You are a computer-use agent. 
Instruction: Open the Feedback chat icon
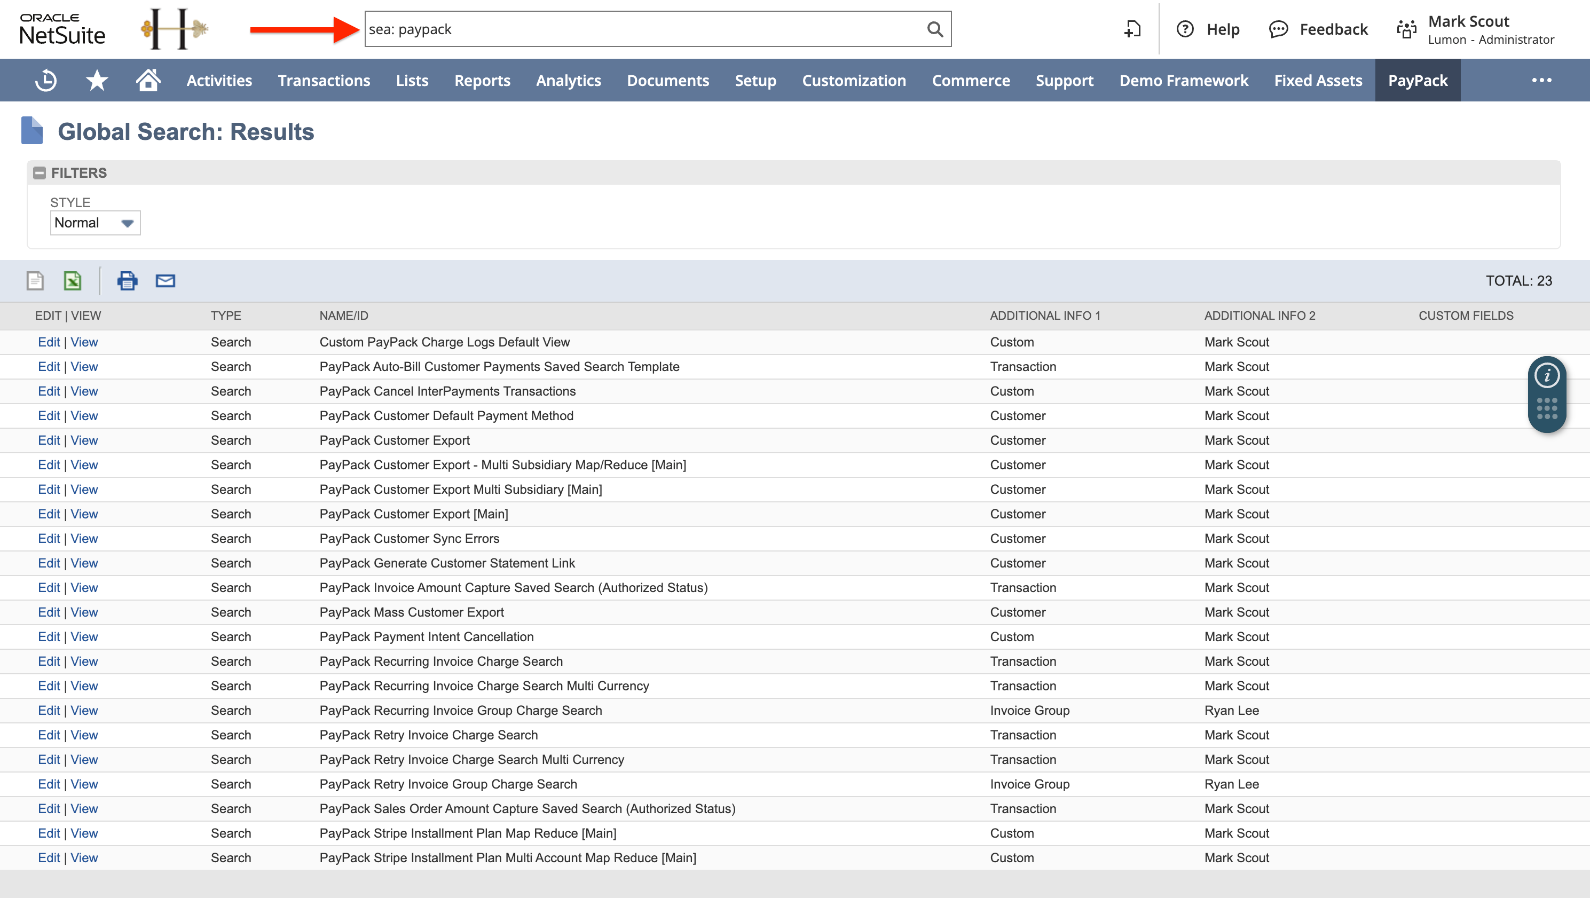pos(1279,28)
